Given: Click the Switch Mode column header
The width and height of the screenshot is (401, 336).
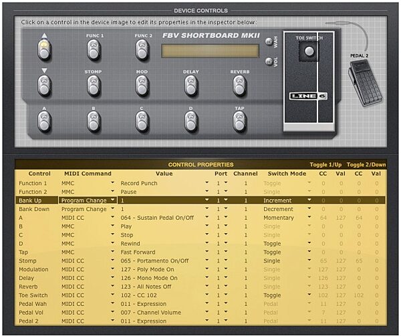Looking at the screenshot, I should [x=287, y=174].
